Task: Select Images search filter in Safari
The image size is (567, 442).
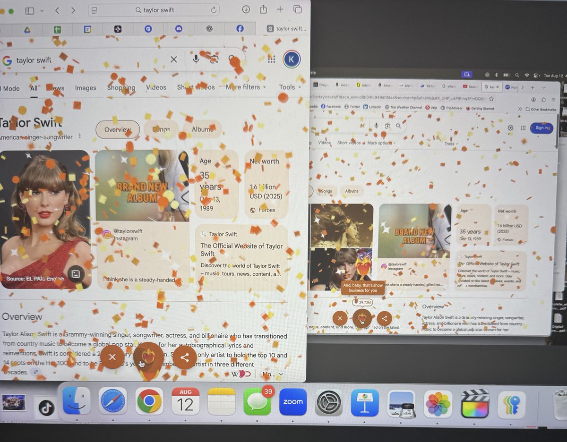Action: tap(86, 88)
